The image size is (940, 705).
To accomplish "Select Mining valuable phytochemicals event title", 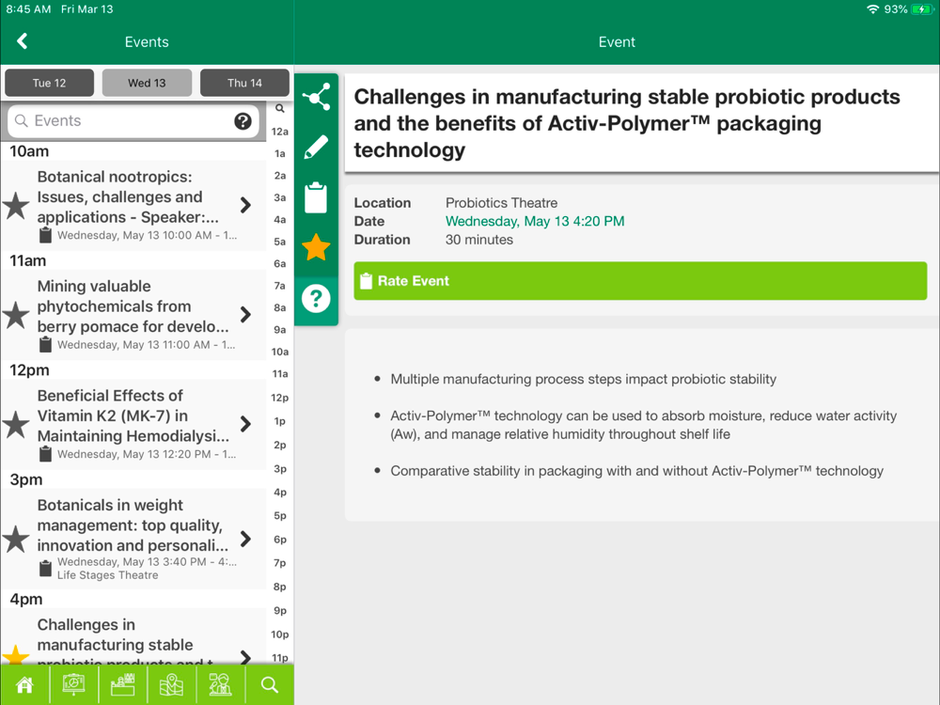I will (133, 306).
